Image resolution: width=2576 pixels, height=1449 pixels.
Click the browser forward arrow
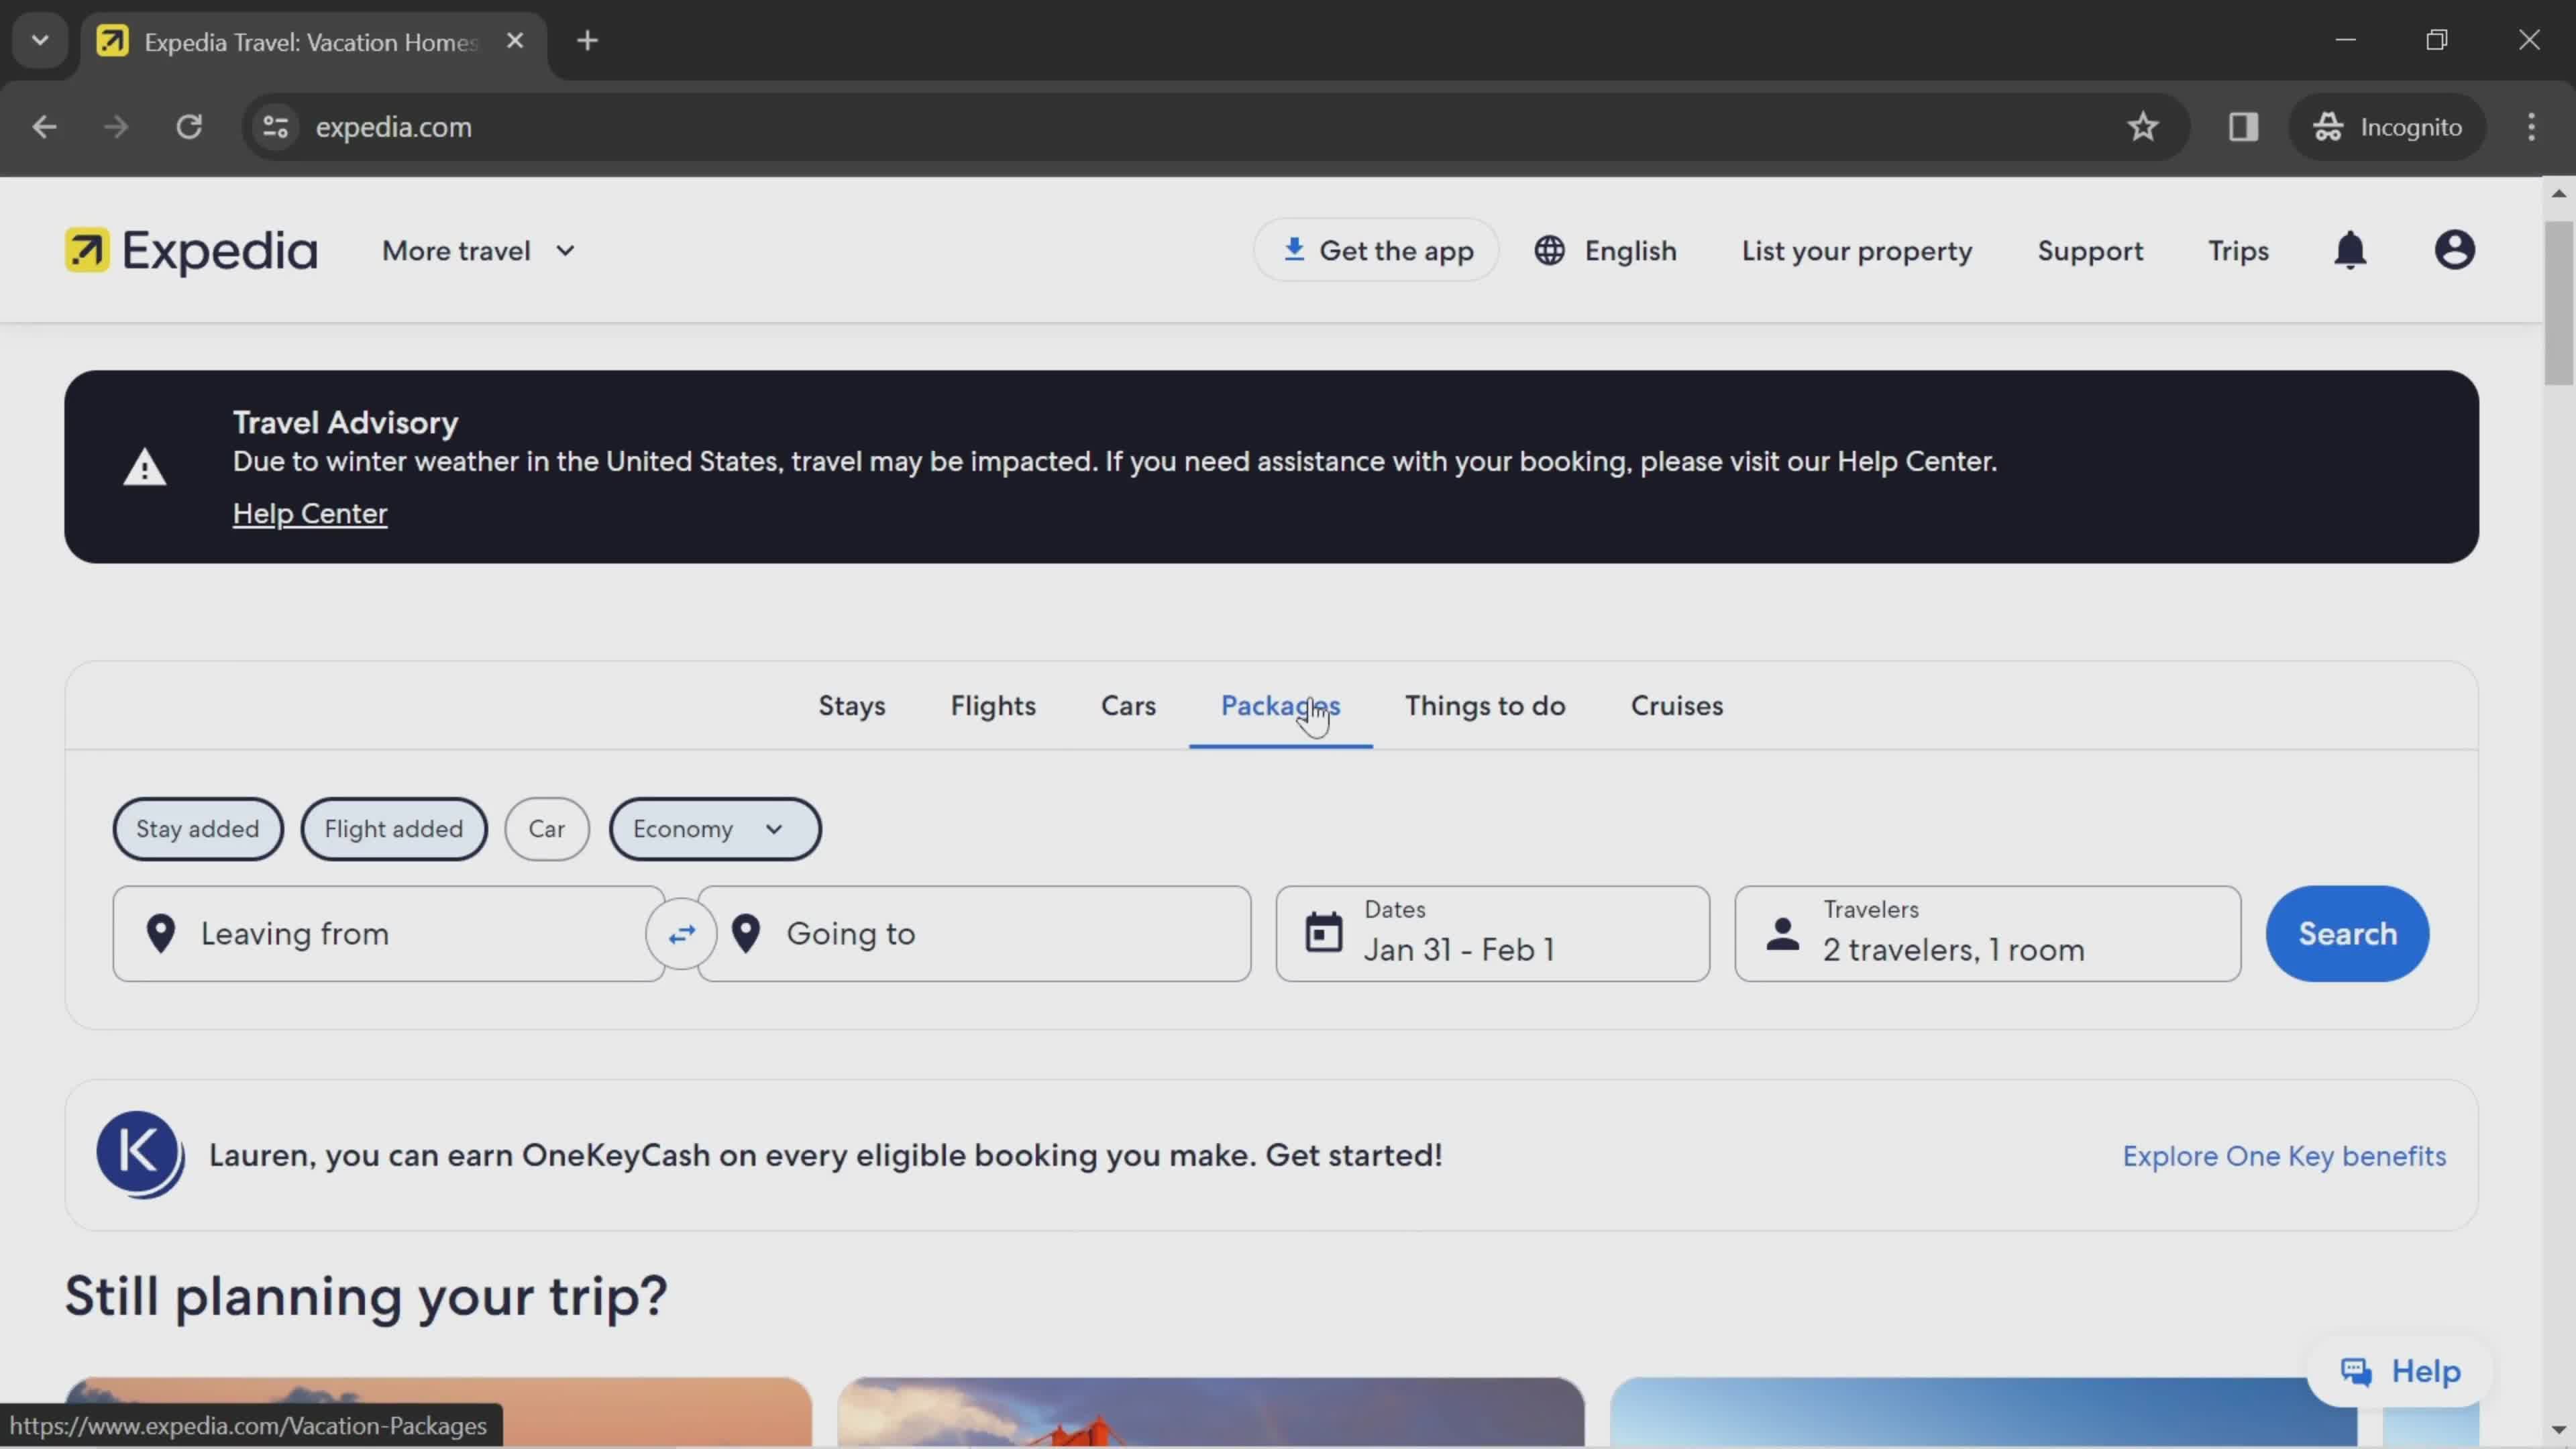pyautogui.click(x=116, y=127)
